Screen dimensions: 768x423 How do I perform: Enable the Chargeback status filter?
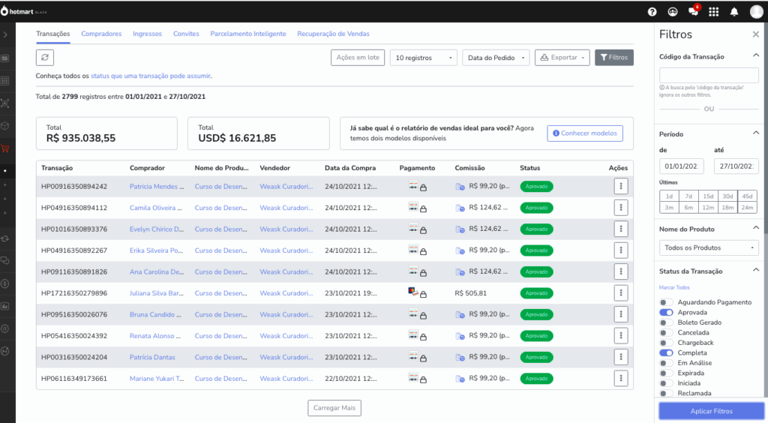tap(666, 343)
